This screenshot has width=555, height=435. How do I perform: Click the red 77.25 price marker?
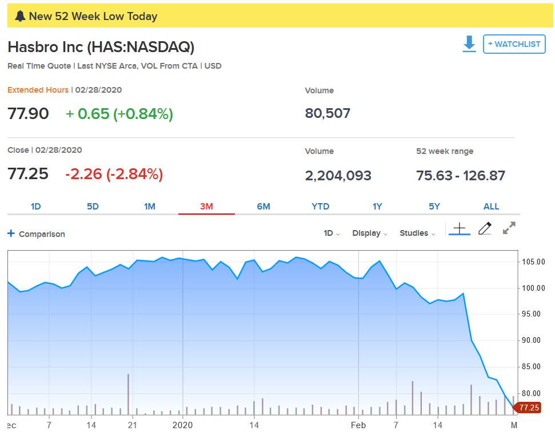pyautogui.click(x=527, y=408)
